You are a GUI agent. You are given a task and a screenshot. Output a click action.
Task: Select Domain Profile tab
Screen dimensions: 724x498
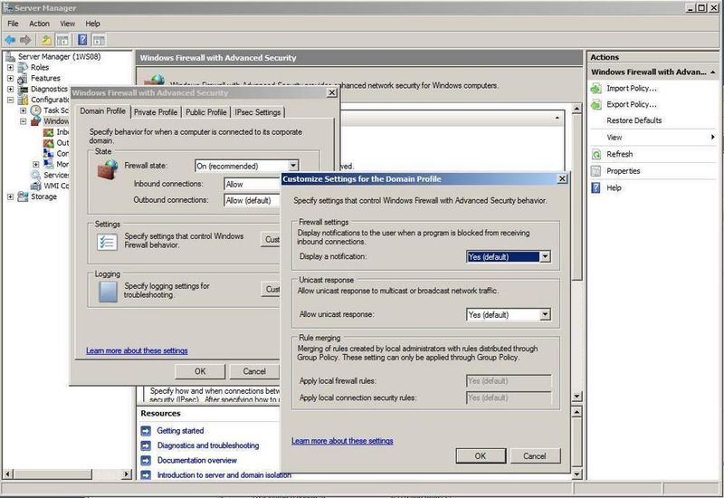(102, 111)
